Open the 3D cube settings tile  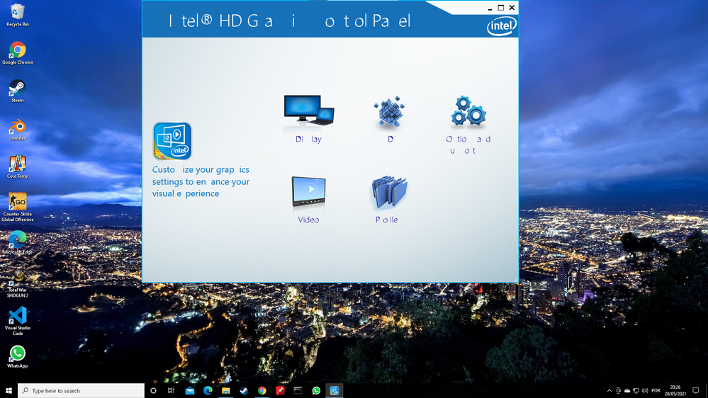click(390, 119)
